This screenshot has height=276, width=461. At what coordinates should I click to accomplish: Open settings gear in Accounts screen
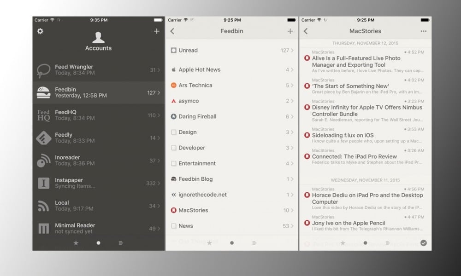click(x=40, y=31)
